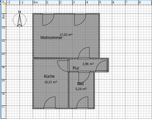Screen dimensions: 152x119
Task: Select the right door on Wohnzimmer's north wall
Action: click(x=80, y=19)
